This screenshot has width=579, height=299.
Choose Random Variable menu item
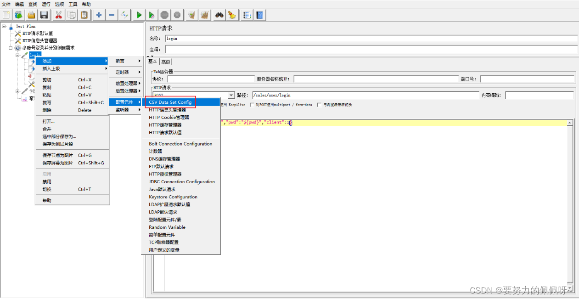tap(180, 227)
